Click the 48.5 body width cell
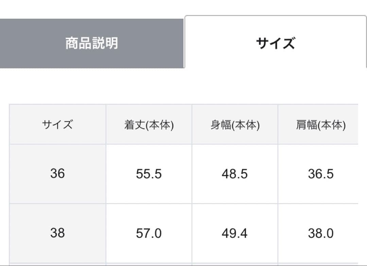This screenshot has height=266, width=367. 235,174
